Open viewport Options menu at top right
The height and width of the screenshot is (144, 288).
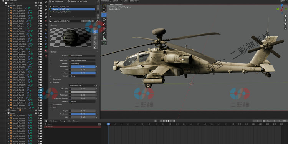point(283,1)
